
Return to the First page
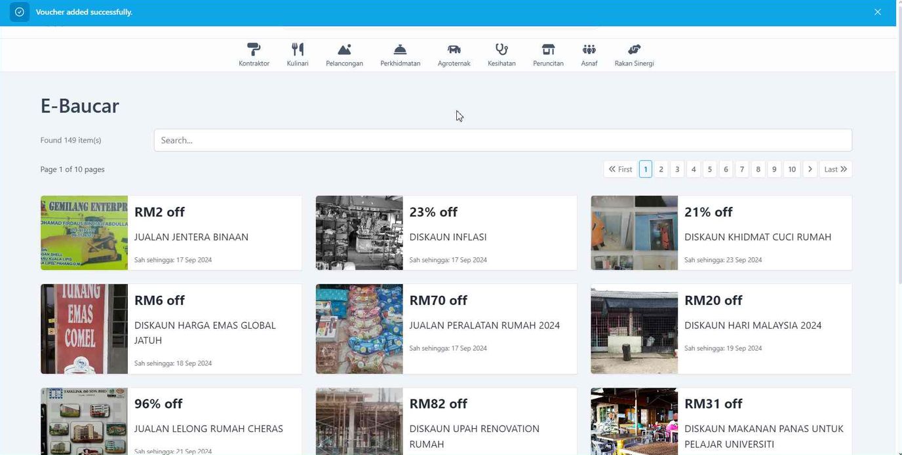coord(619,169)
